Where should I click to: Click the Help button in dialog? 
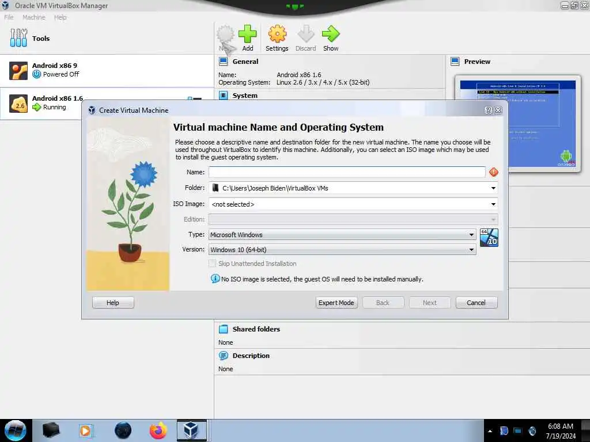click(x=113, y=303)
